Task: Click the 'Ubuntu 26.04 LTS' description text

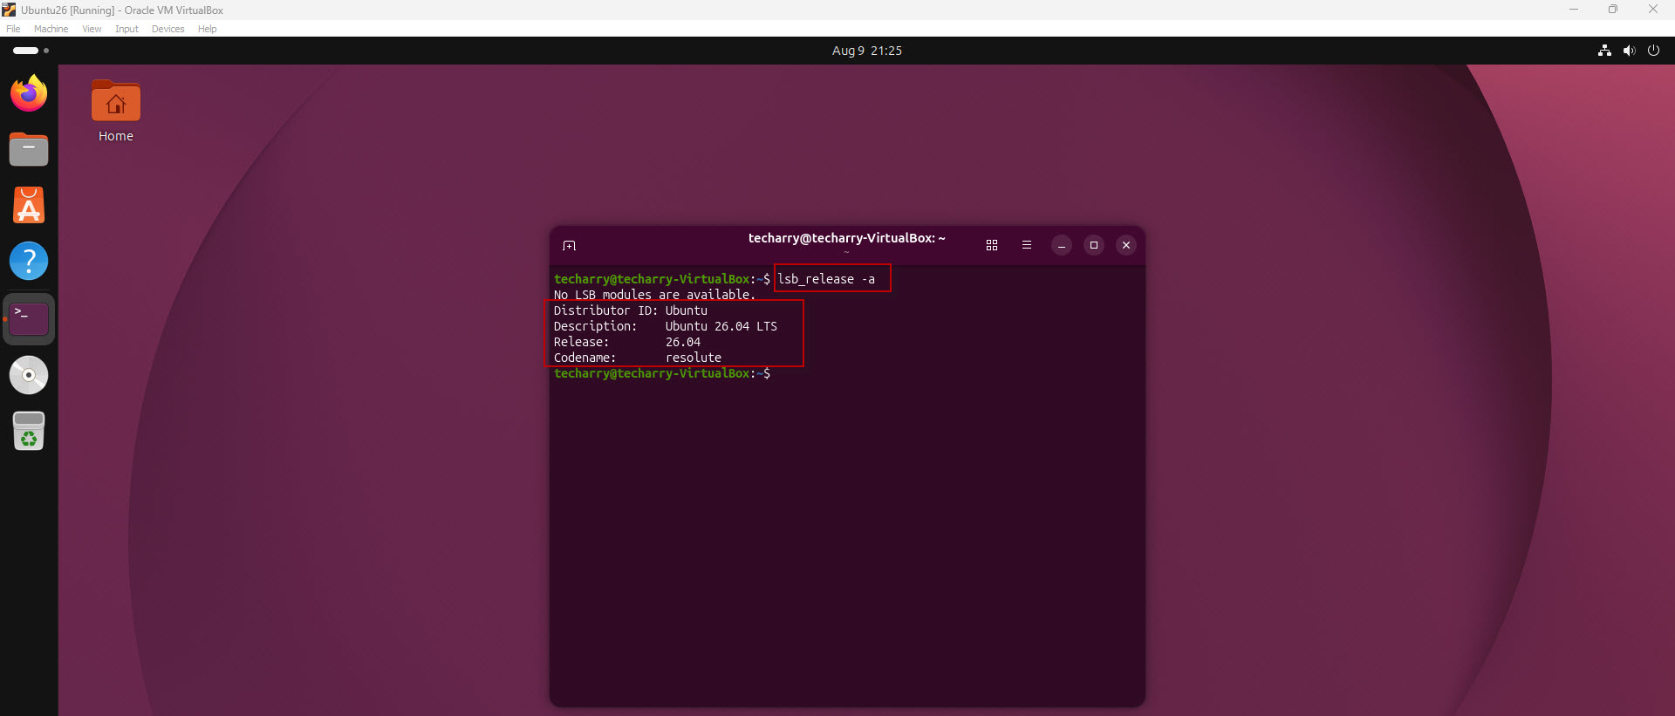Action: point(721,326)
